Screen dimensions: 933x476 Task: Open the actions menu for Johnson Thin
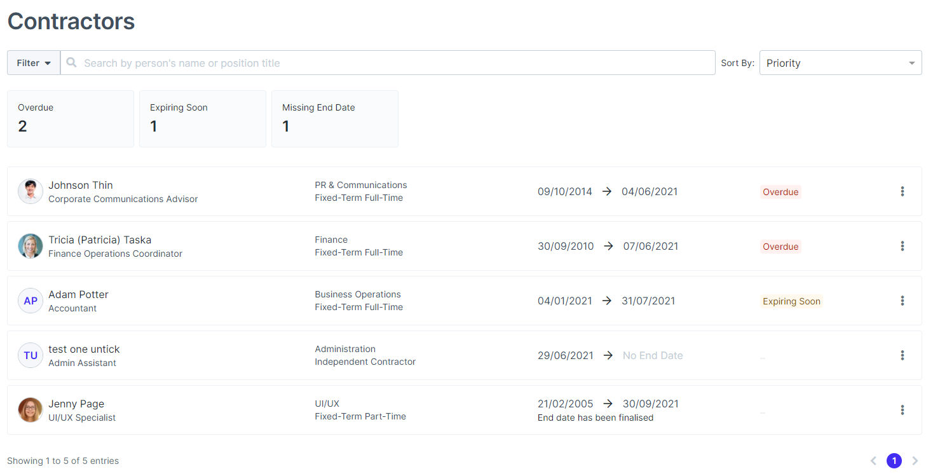point(902,191)
